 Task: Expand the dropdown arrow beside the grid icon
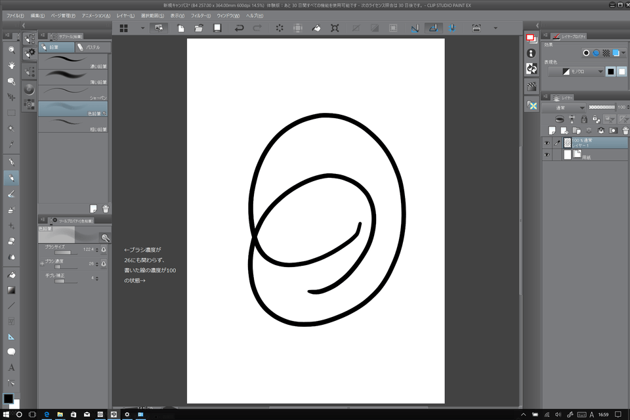pos(142,28)
